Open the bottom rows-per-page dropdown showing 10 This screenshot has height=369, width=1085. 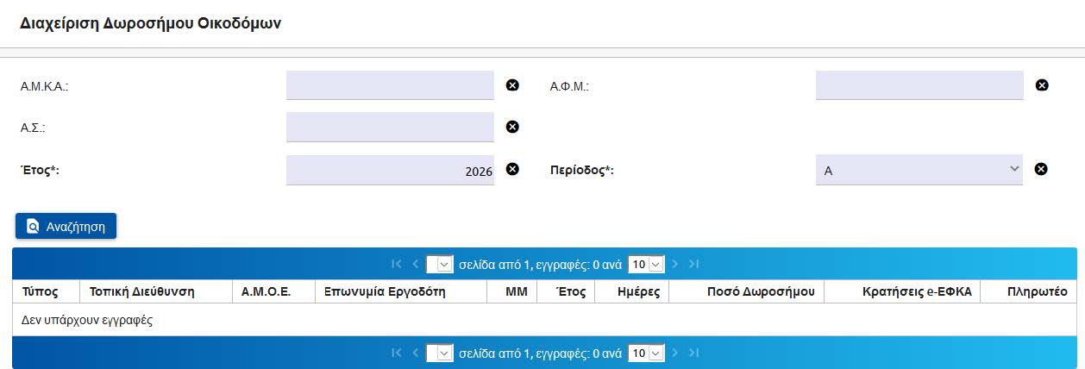click(x=646, y=353)
